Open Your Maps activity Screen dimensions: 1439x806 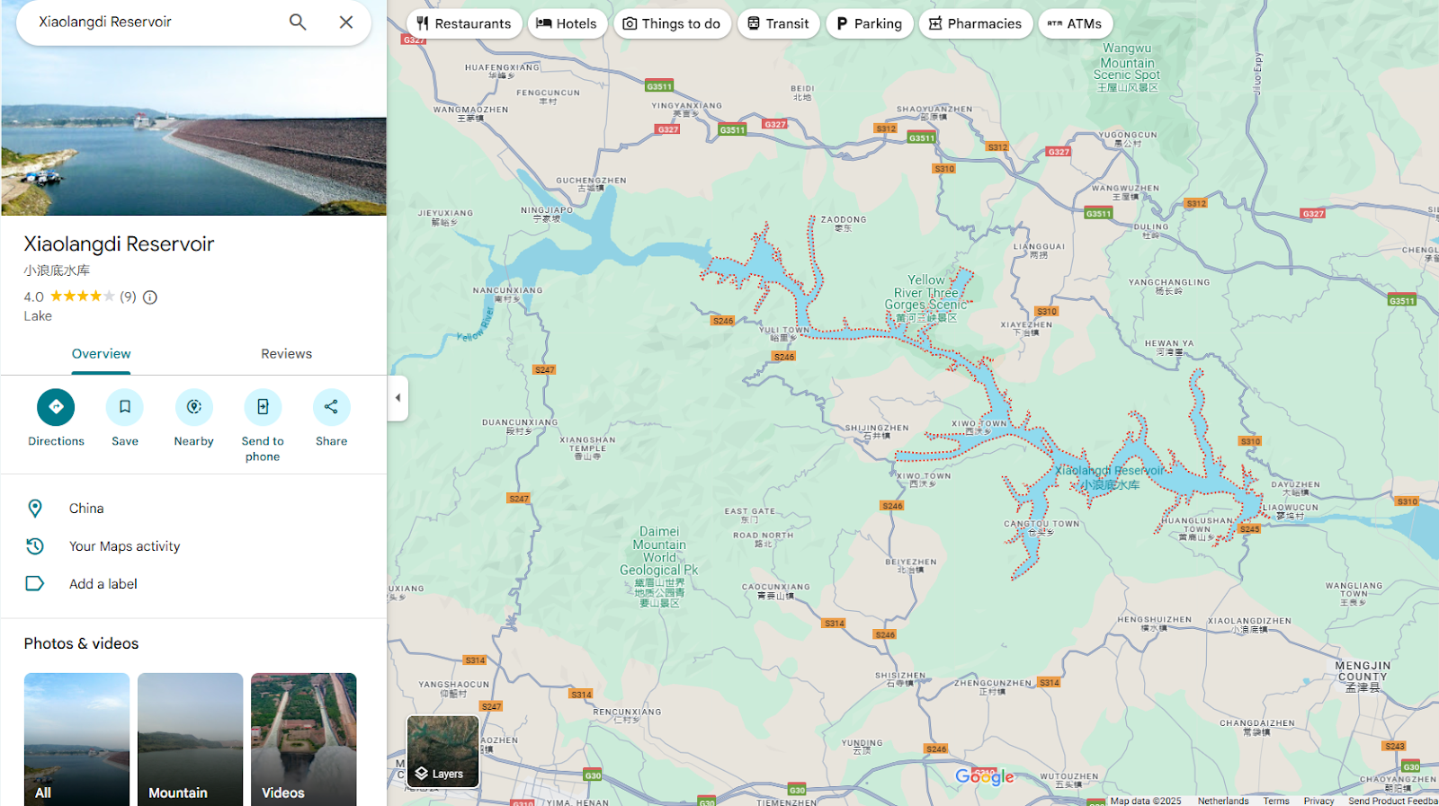click(124, 546)
